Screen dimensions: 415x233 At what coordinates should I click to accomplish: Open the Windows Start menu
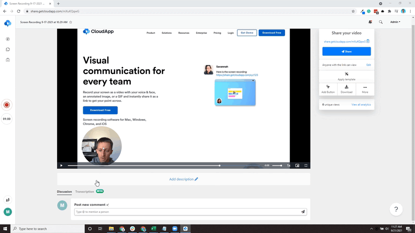click(5, 229)
